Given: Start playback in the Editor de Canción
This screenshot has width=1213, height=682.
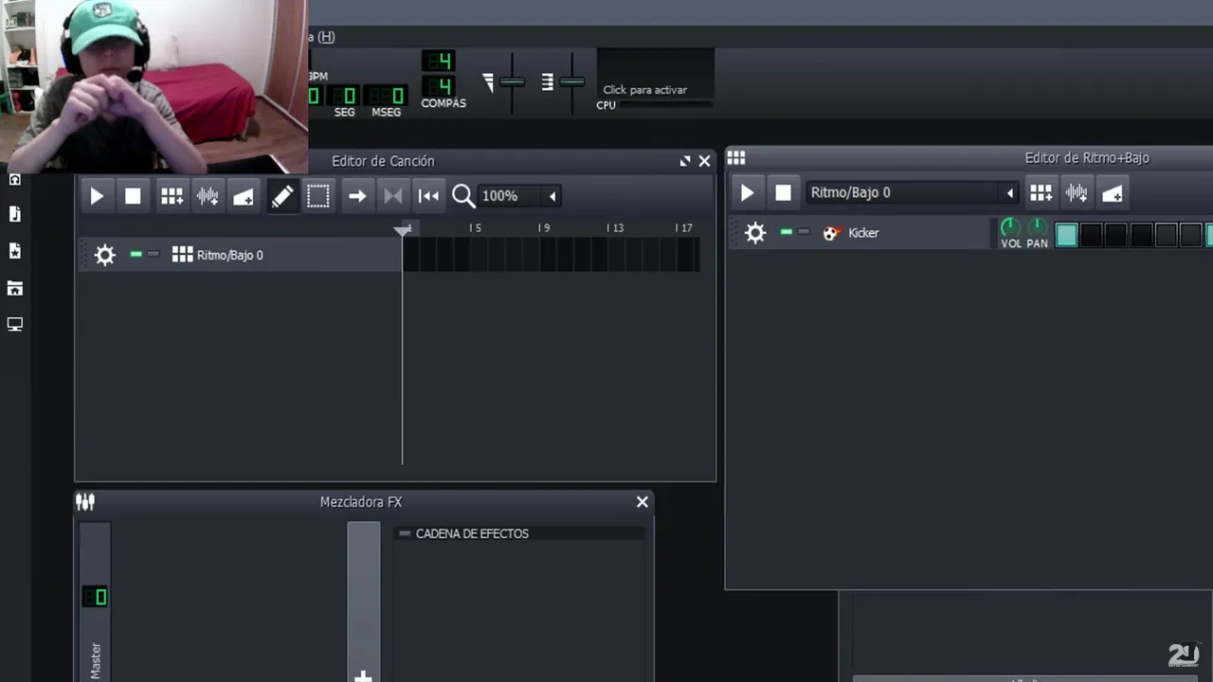Looking at the screenshot, I should (x=97, y=196).
